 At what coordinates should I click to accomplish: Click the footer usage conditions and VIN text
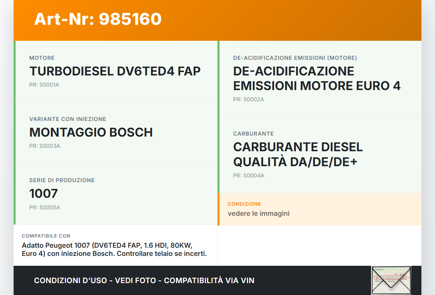(x=144, y=281)
